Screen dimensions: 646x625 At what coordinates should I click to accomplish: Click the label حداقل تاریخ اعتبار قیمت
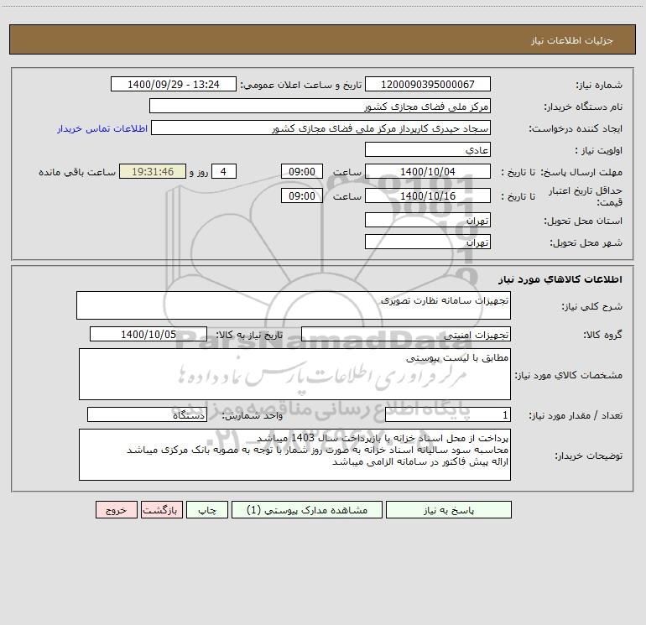tap(586, 196)
